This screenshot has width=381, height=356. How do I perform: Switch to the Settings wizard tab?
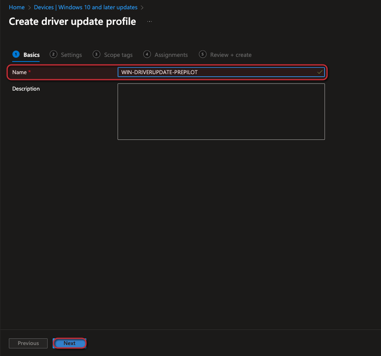pos(71,54)
